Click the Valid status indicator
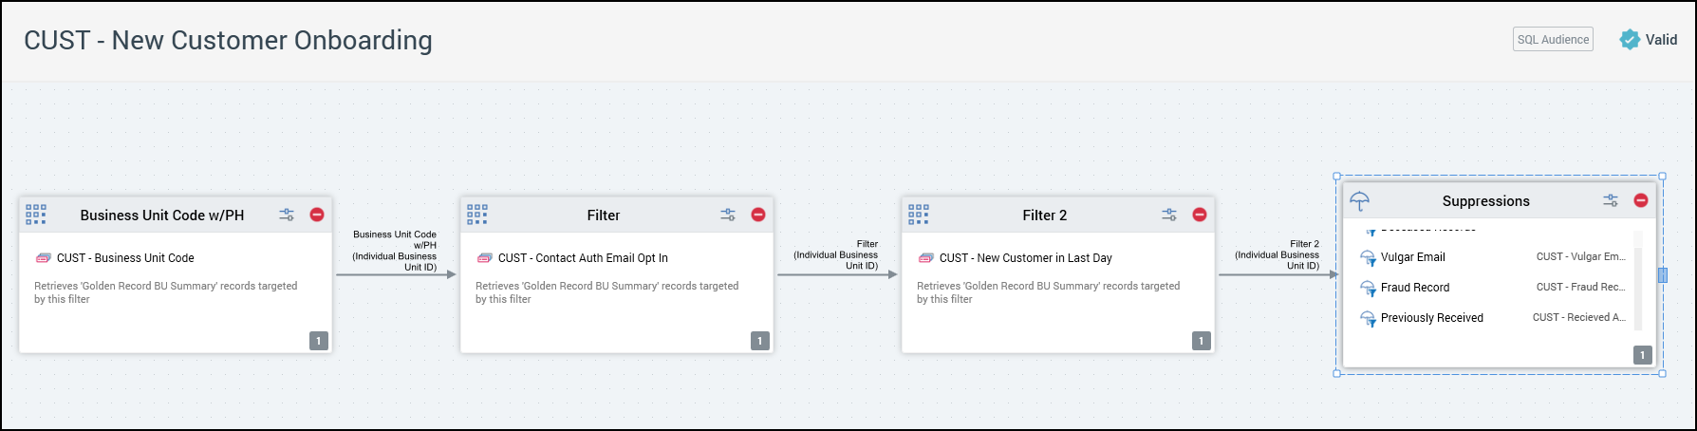 [x=1649, y=39]
